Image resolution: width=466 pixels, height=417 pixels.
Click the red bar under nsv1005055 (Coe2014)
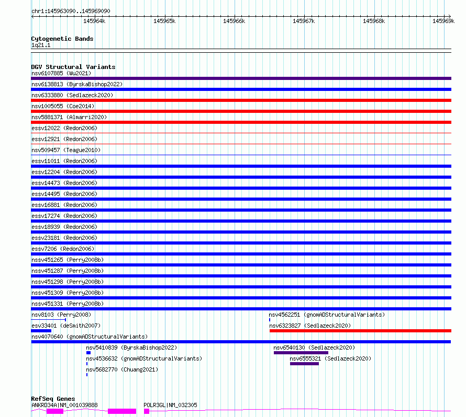coord(241,111)
